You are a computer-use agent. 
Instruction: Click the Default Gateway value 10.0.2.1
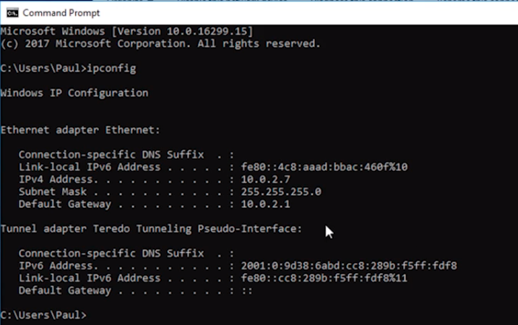[265, 204]
